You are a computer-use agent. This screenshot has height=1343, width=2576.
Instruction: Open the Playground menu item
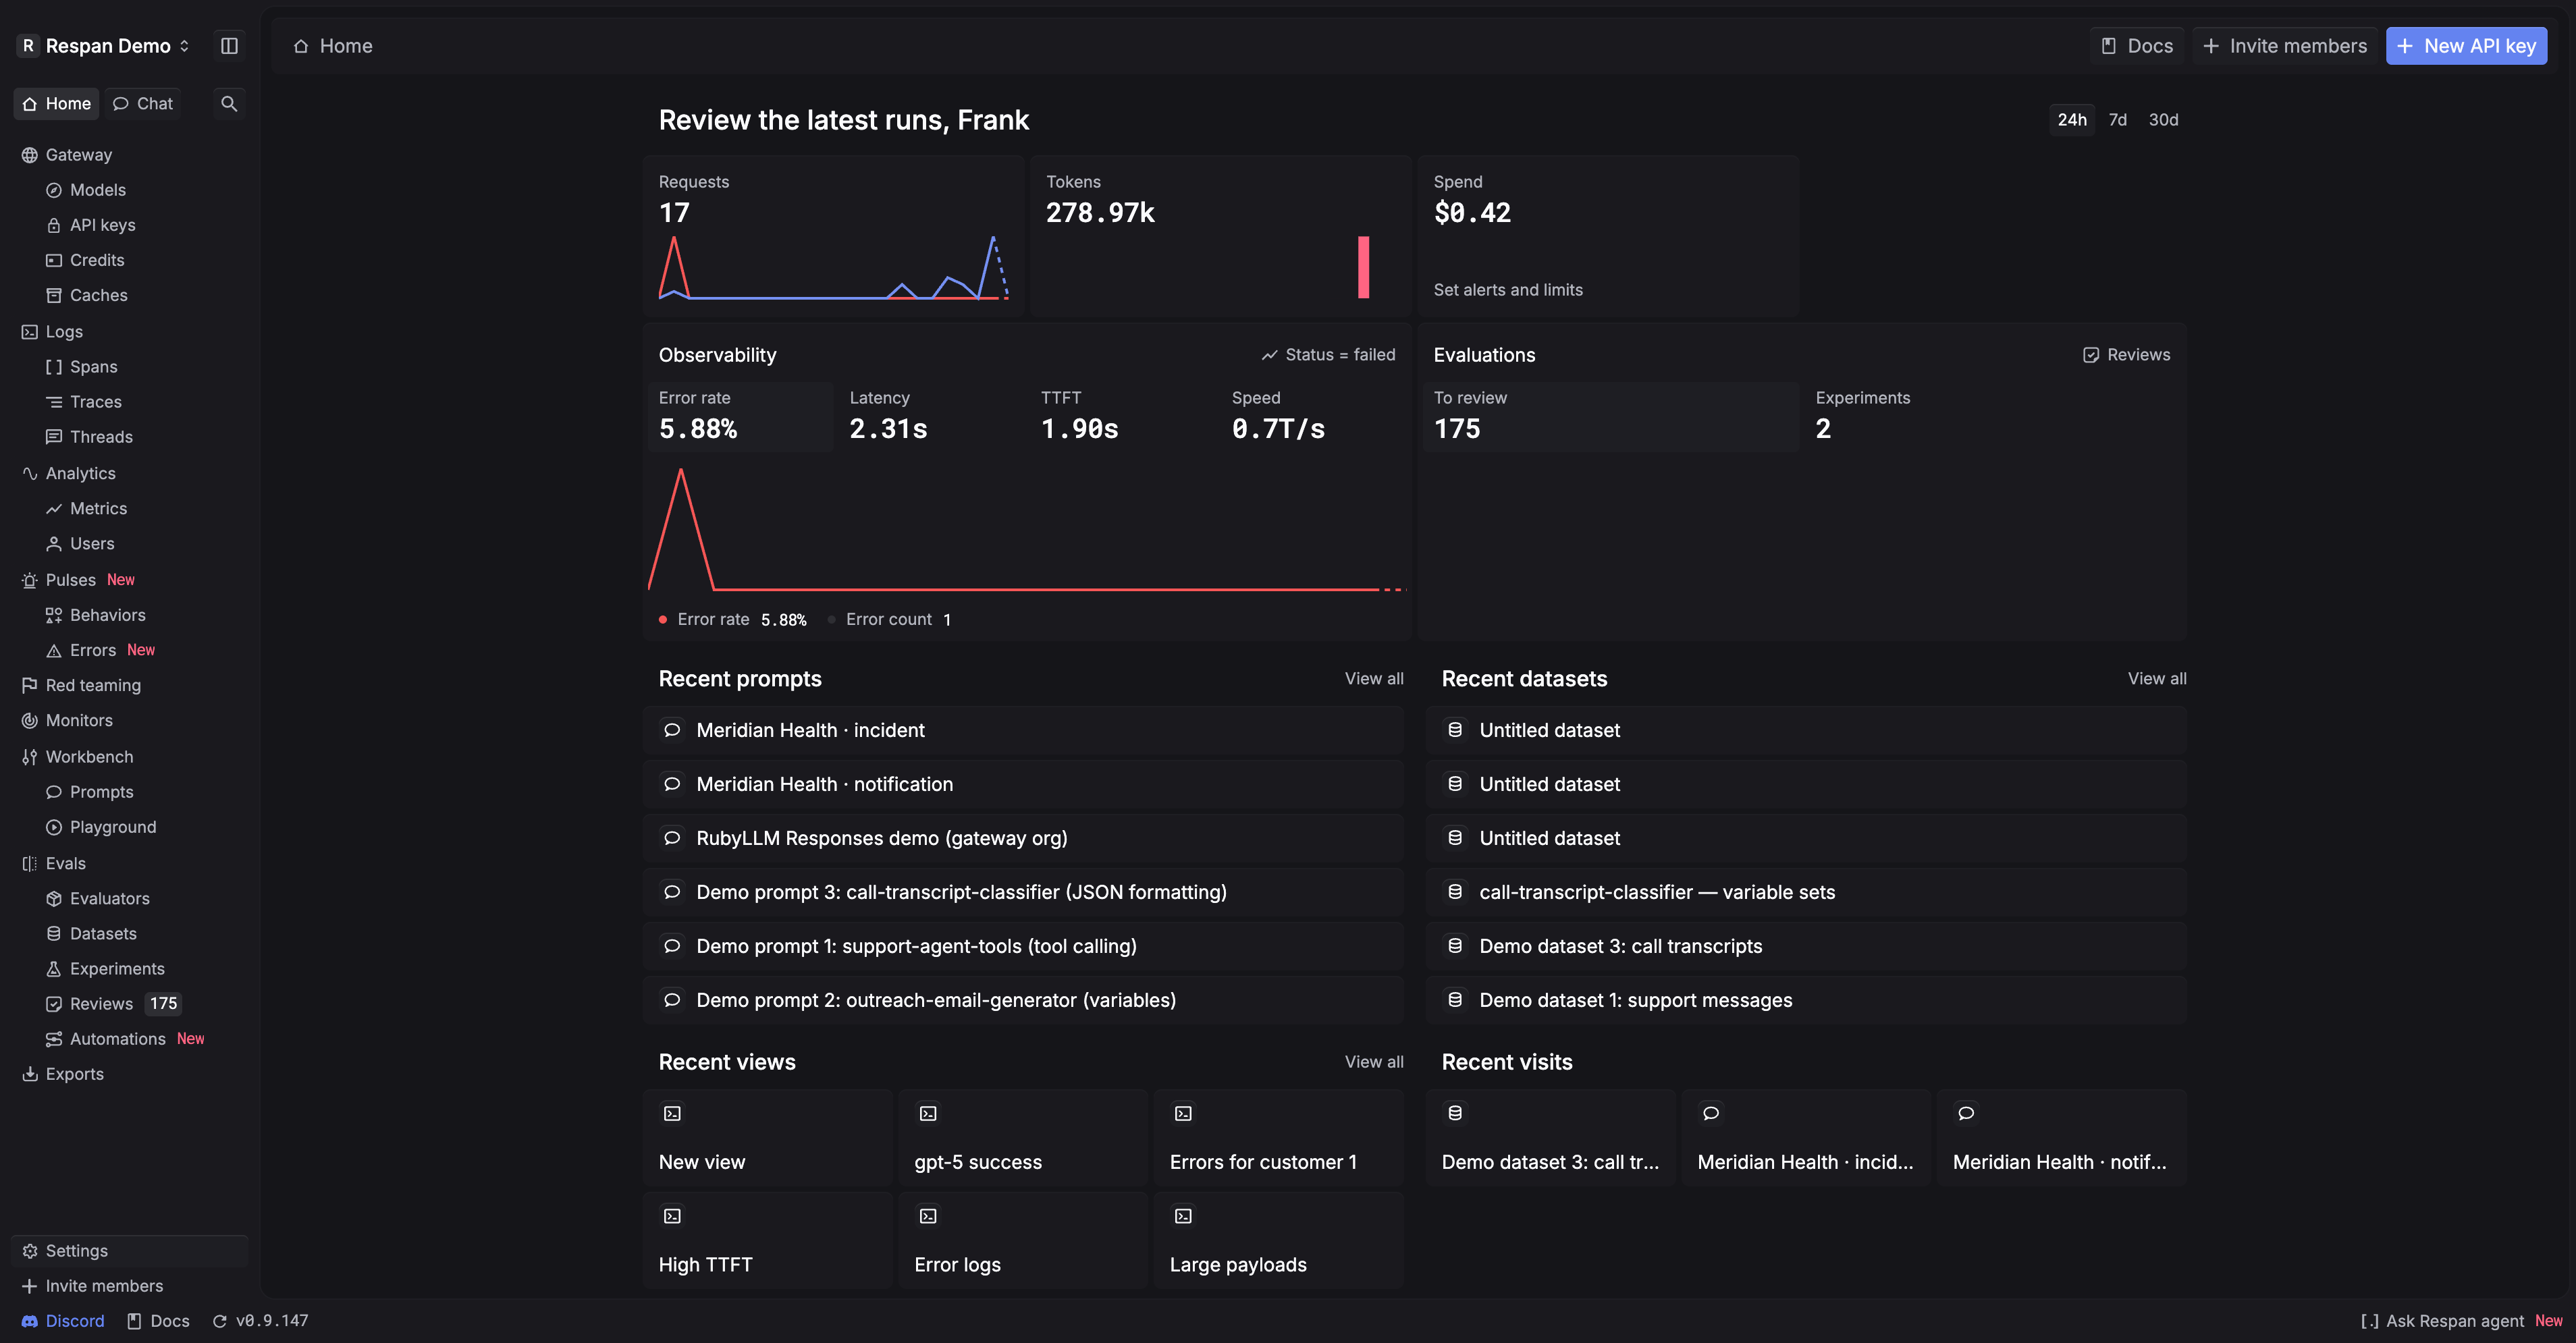coord(101,827)
